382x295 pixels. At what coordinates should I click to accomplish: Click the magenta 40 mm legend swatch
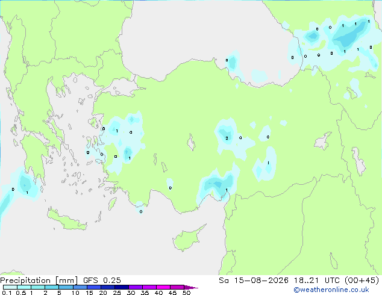163,287
